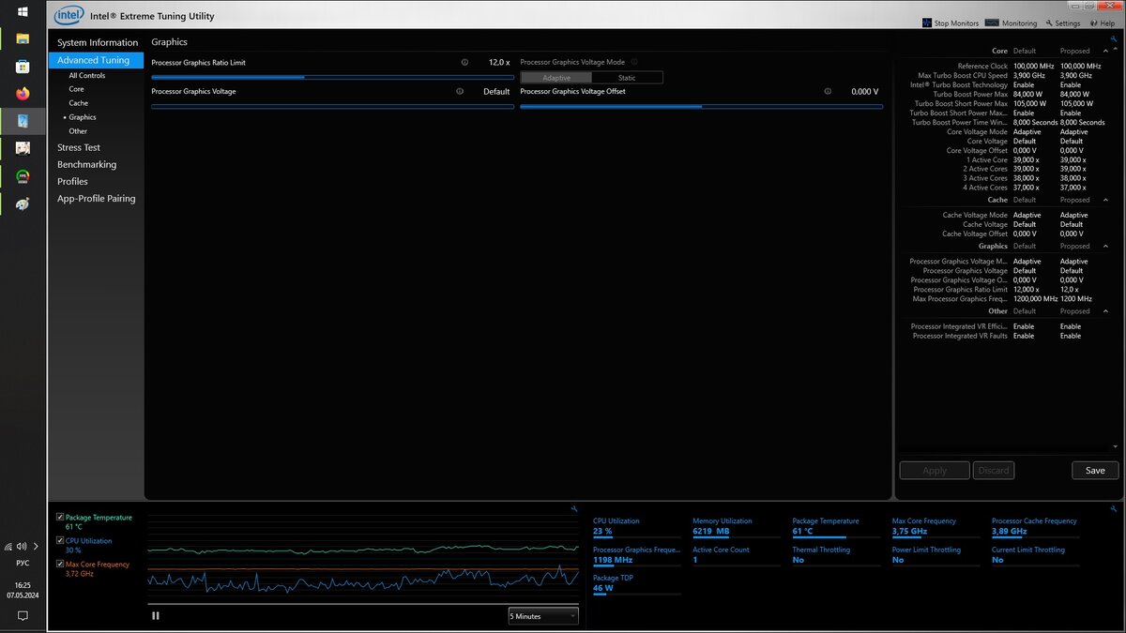This screenshot has width=1126, height=633.
Task: Open File Explorer from the taskbar
Action: pos(23,39)
